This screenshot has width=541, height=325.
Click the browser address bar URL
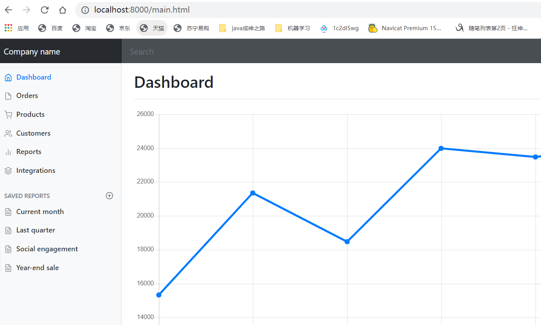pyautogui.click(x=142, y=10)
